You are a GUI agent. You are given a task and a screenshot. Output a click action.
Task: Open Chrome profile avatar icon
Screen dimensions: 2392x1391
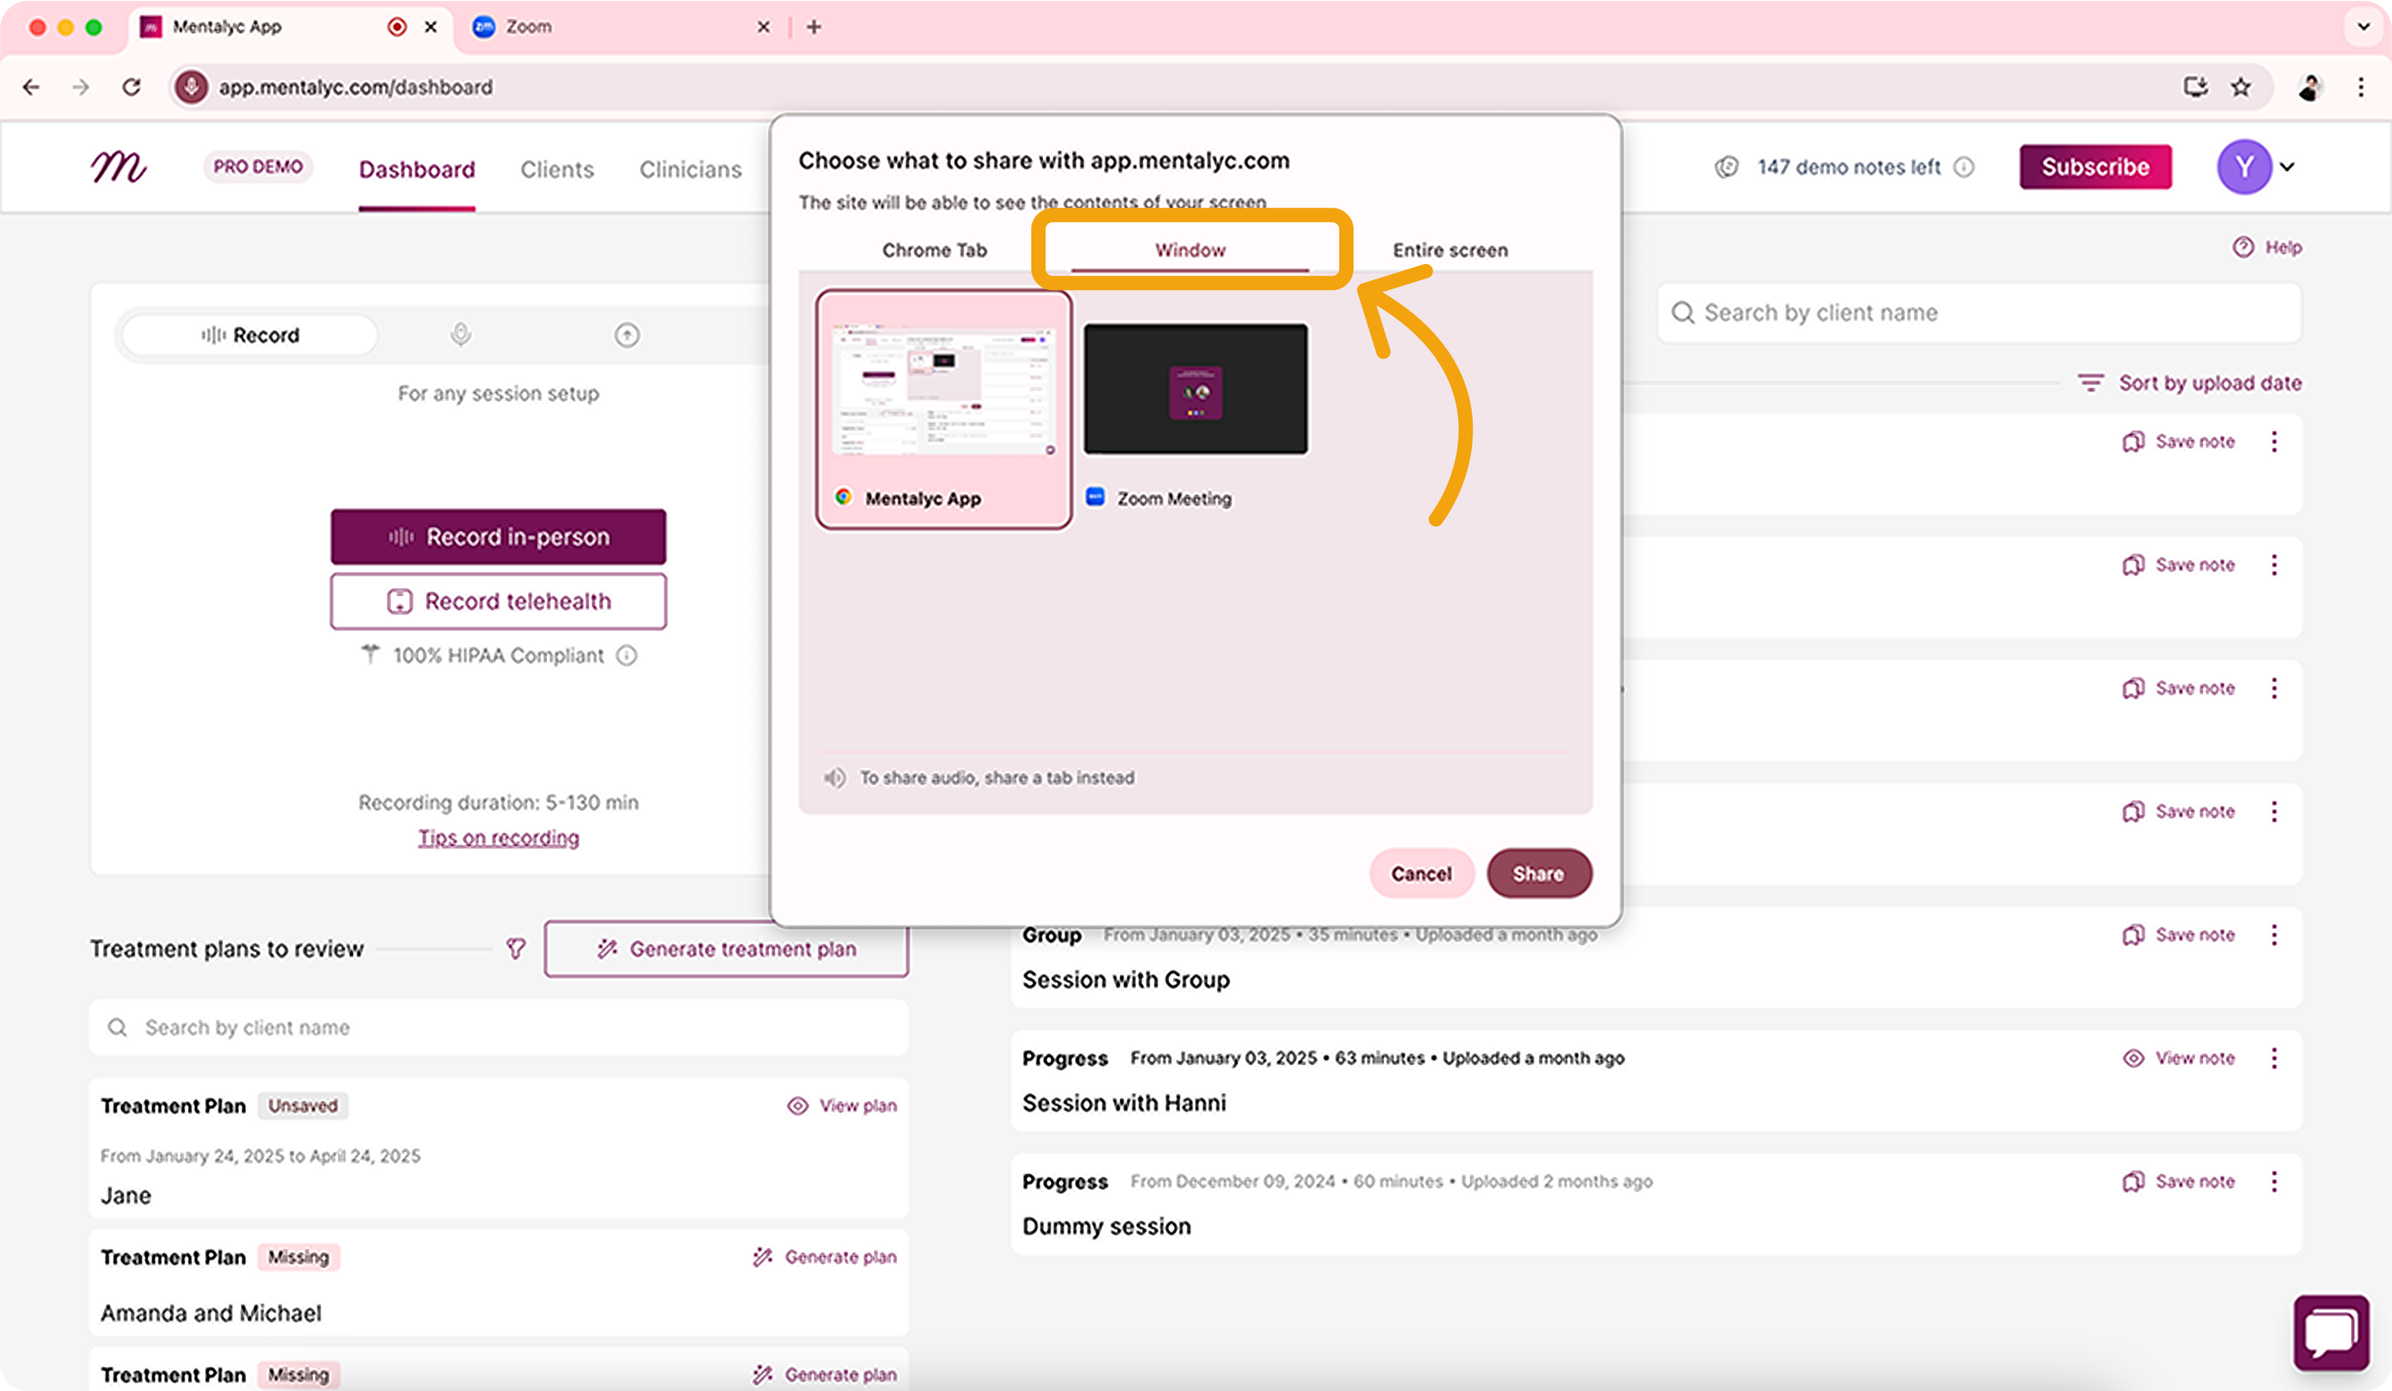2310,88
